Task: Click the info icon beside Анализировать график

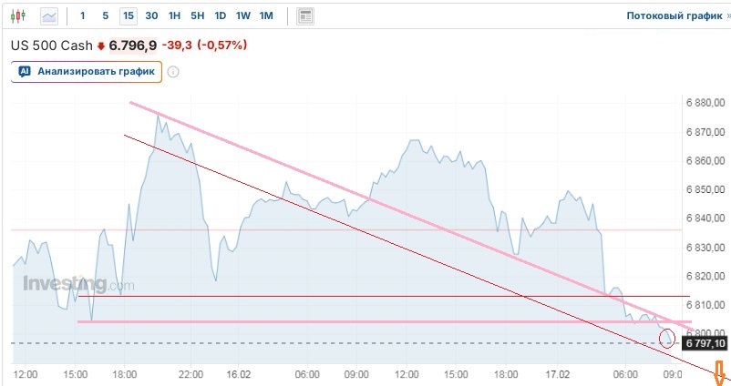Action: 173,71
